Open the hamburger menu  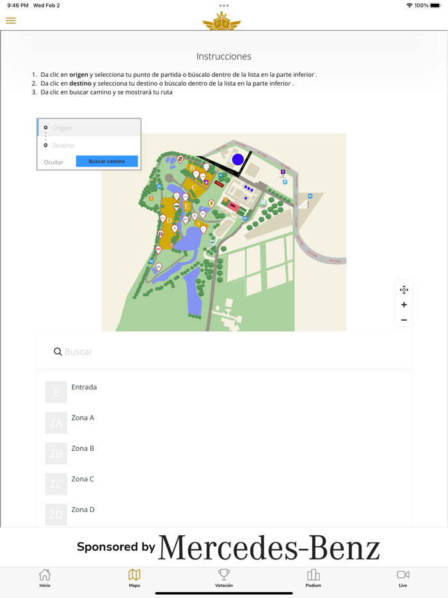[11, 20]
